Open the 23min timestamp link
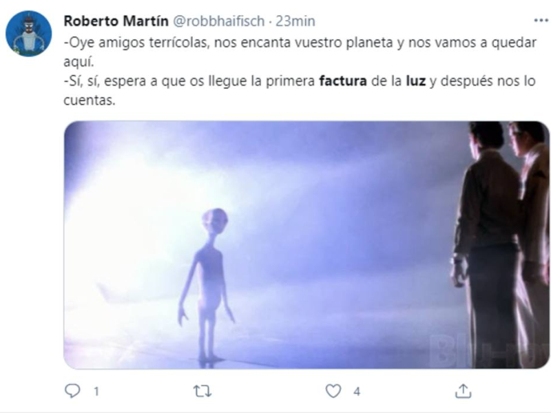The width and height of the screenshot is (551, 413). click(x=295, y=21)
